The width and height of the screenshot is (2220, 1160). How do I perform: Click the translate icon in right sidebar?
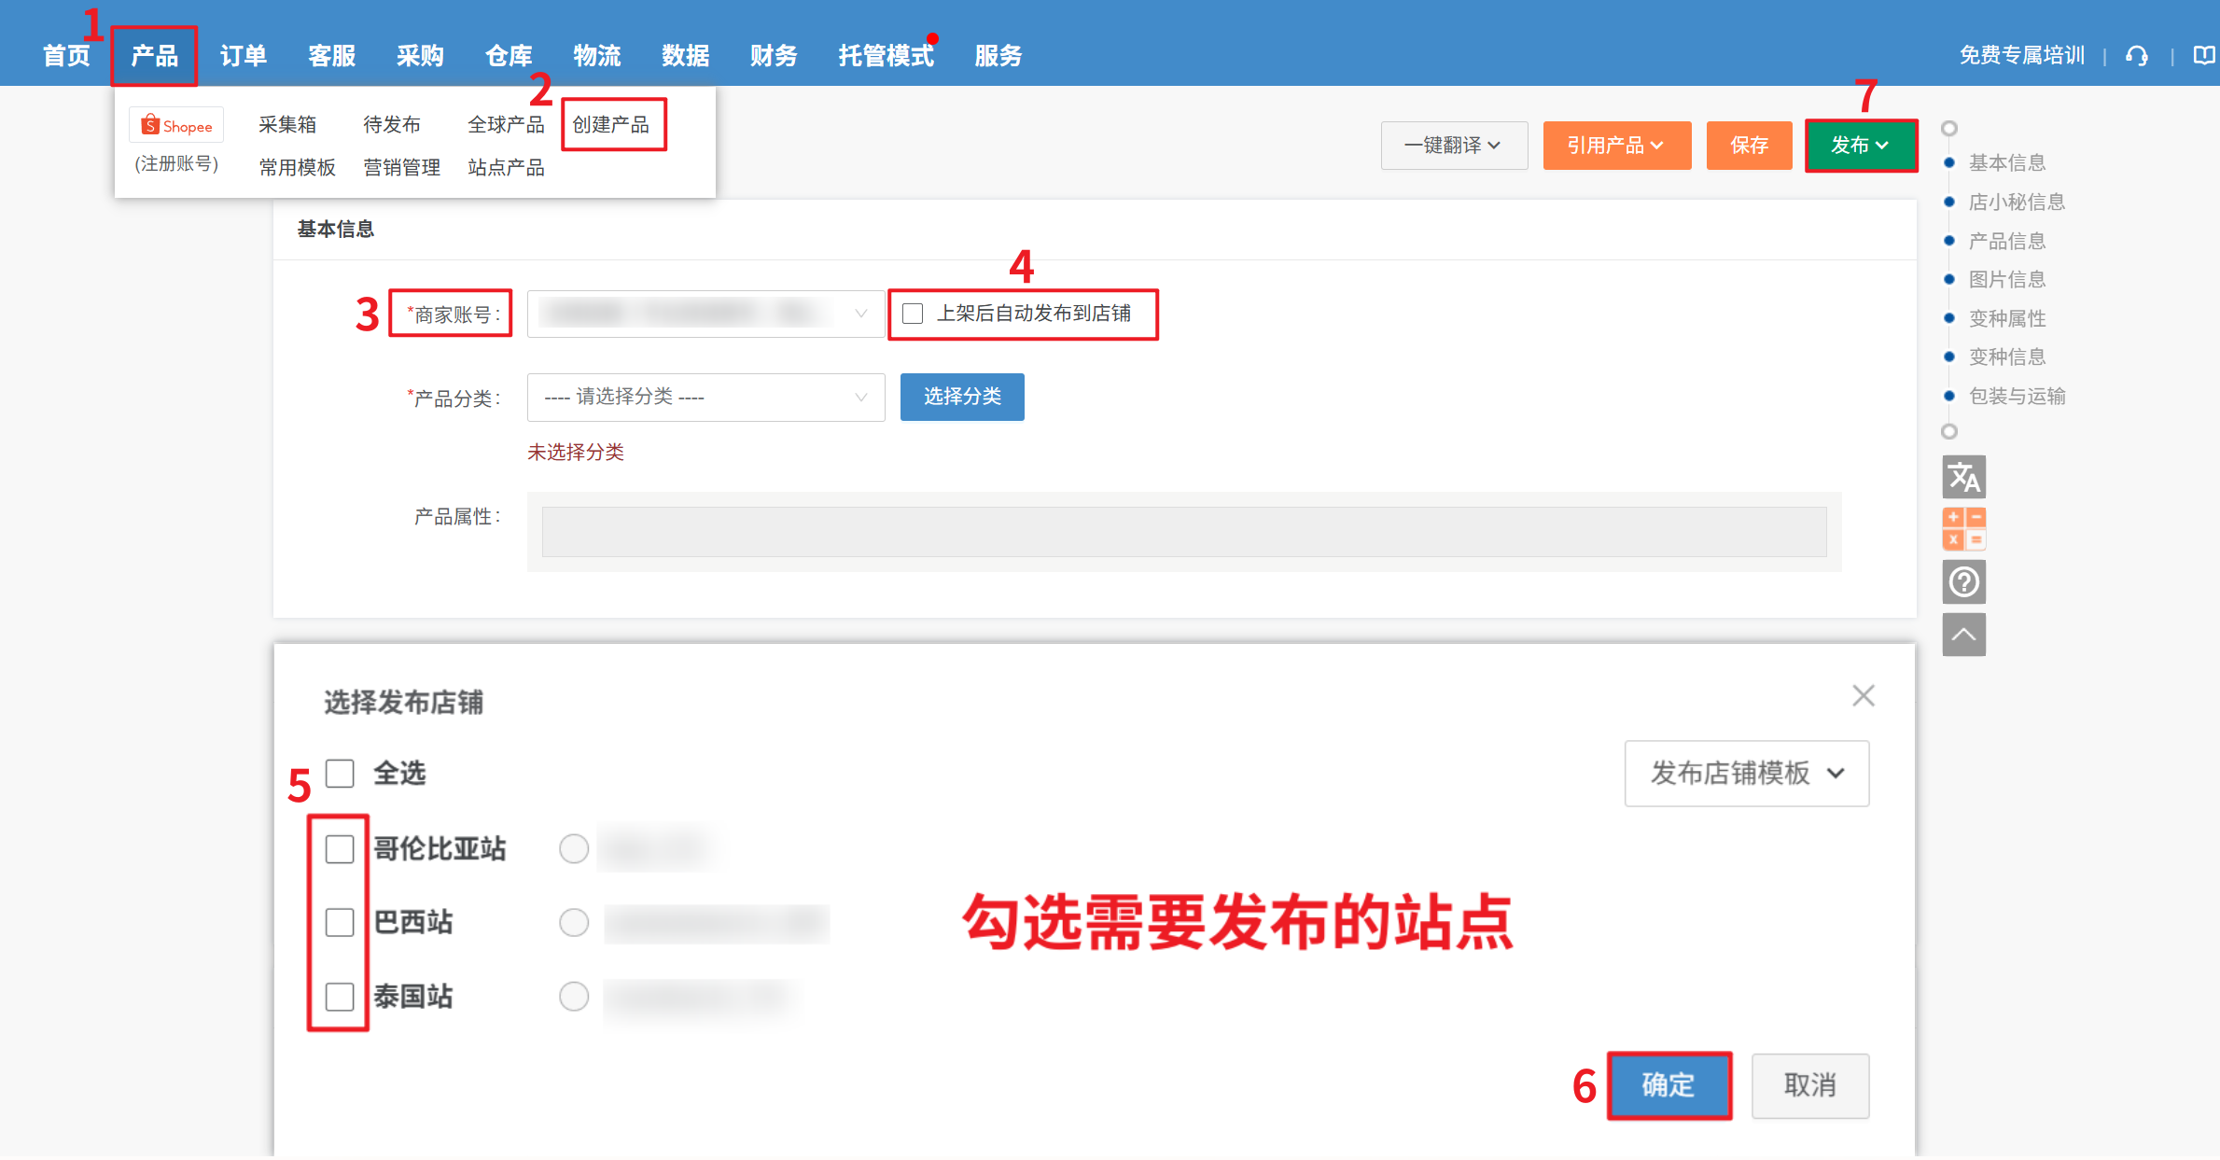point(1963,478)
